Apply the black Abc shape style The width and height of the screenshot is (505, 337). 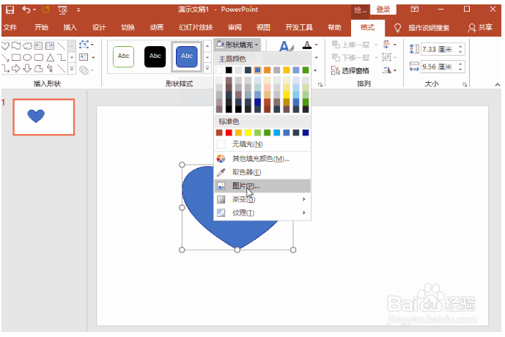coord(155,56)
